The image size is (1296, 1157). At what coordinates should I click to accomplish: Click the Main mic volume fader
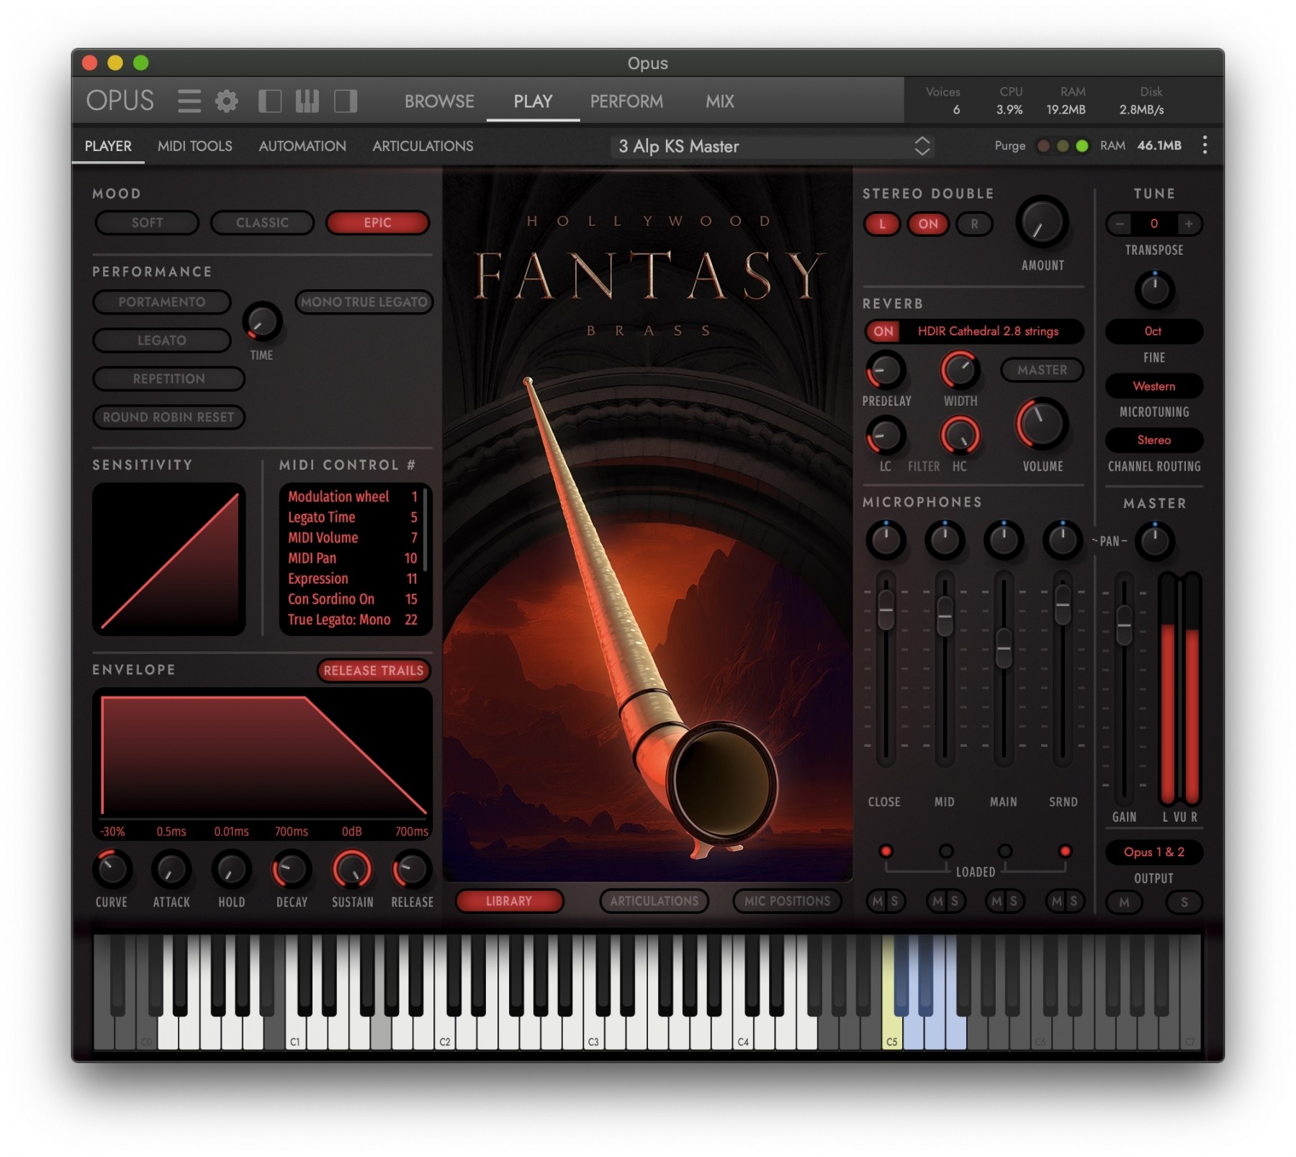click(x=1004, y=648)
